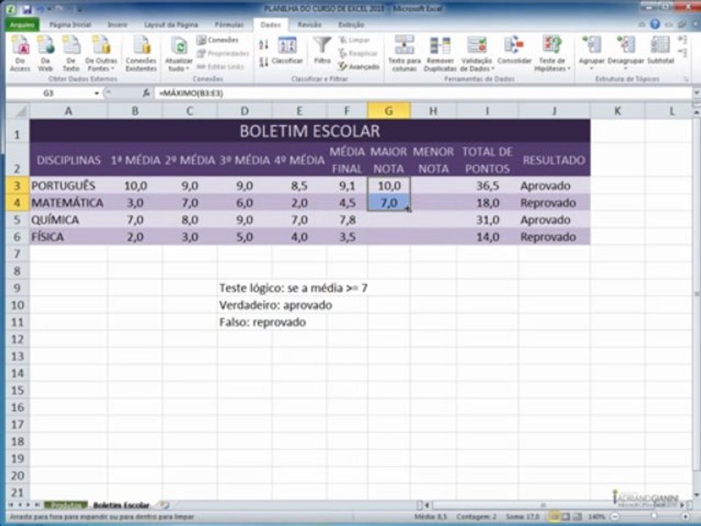This screenshot has height=526, width=701.
Task: Click Avançado filter option
Action: [359, 66]
